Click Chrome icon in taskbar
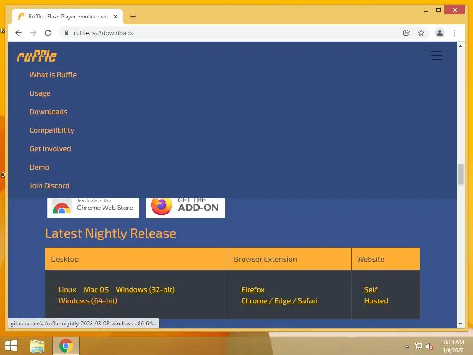Viewport: 473px width, 355px height. tap(66, 346)
